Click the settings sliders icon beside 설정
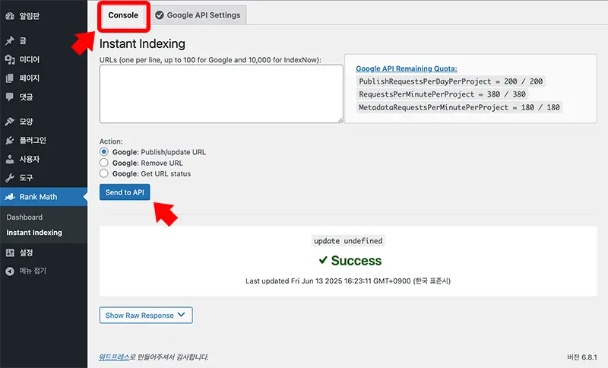 10,253
